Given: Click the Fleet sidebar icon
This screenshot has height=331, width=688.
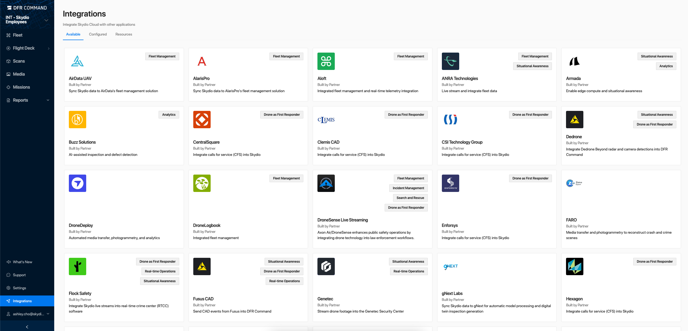Looking at the screenshot, I should click(8, 35).
